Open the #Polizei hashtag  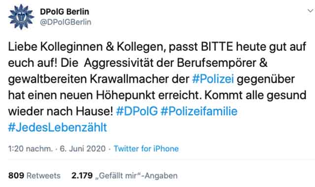click(213, 79)
